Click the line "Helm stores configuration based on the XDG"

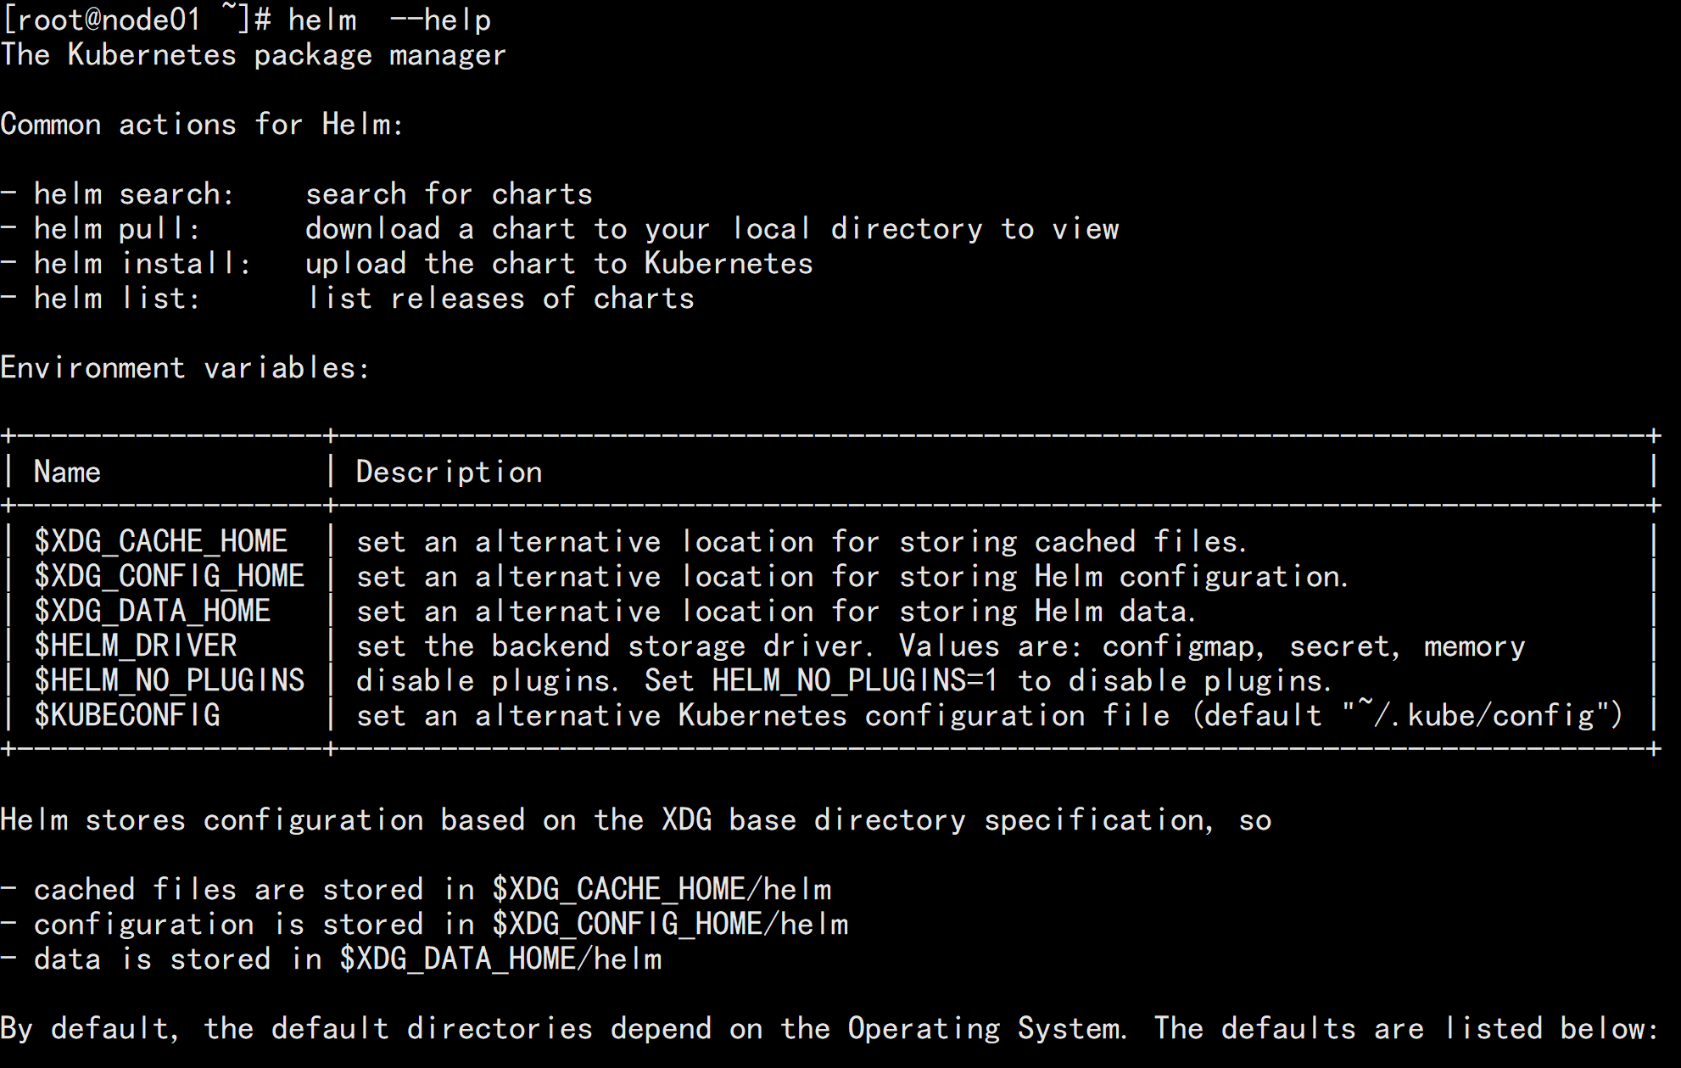pos(355,820)
